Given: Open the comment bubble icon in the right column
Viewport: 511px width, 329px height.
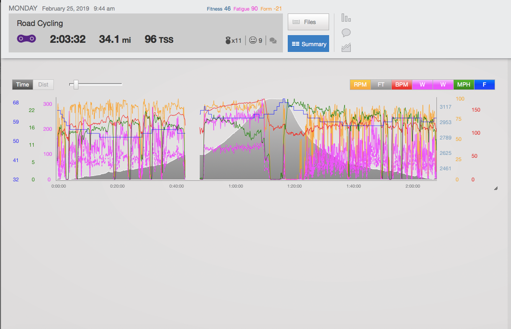Looking at the screenshot, I should pyautogui.click(x=345, y=33).
